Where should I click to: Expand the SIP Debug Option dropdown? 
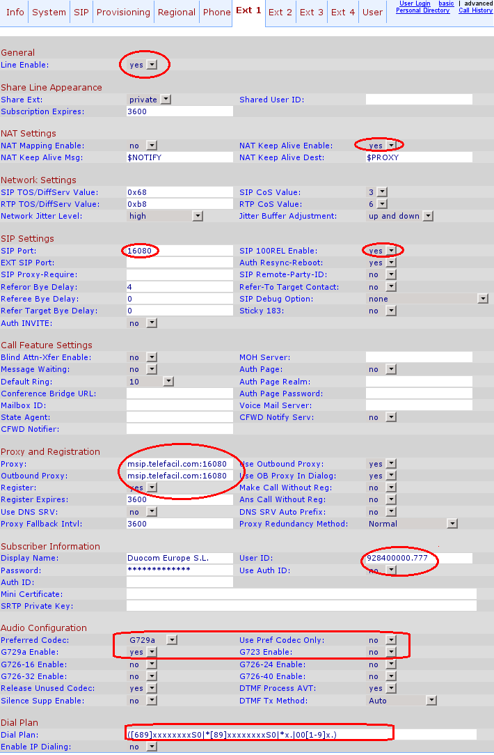point(483,299)
